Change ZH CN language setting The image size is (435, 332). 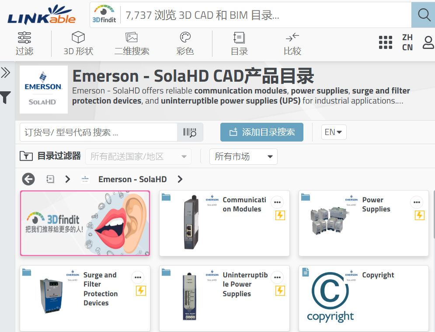coord(407,42)
